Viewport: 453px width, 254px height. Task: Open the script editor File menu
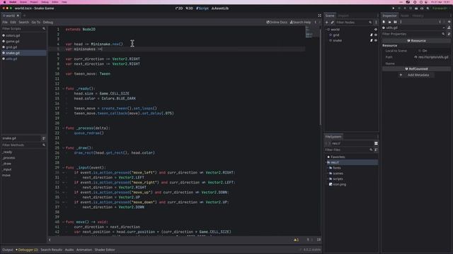click(5, 22)
